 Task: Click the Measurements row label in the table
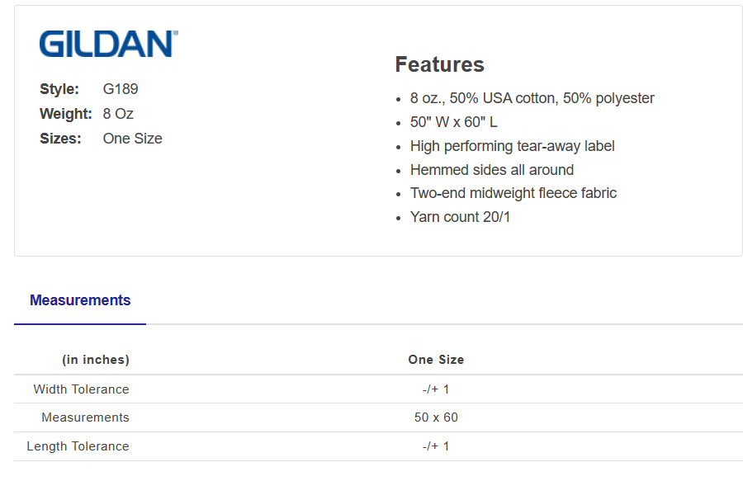pyautogui.click(x=85, y=417)
